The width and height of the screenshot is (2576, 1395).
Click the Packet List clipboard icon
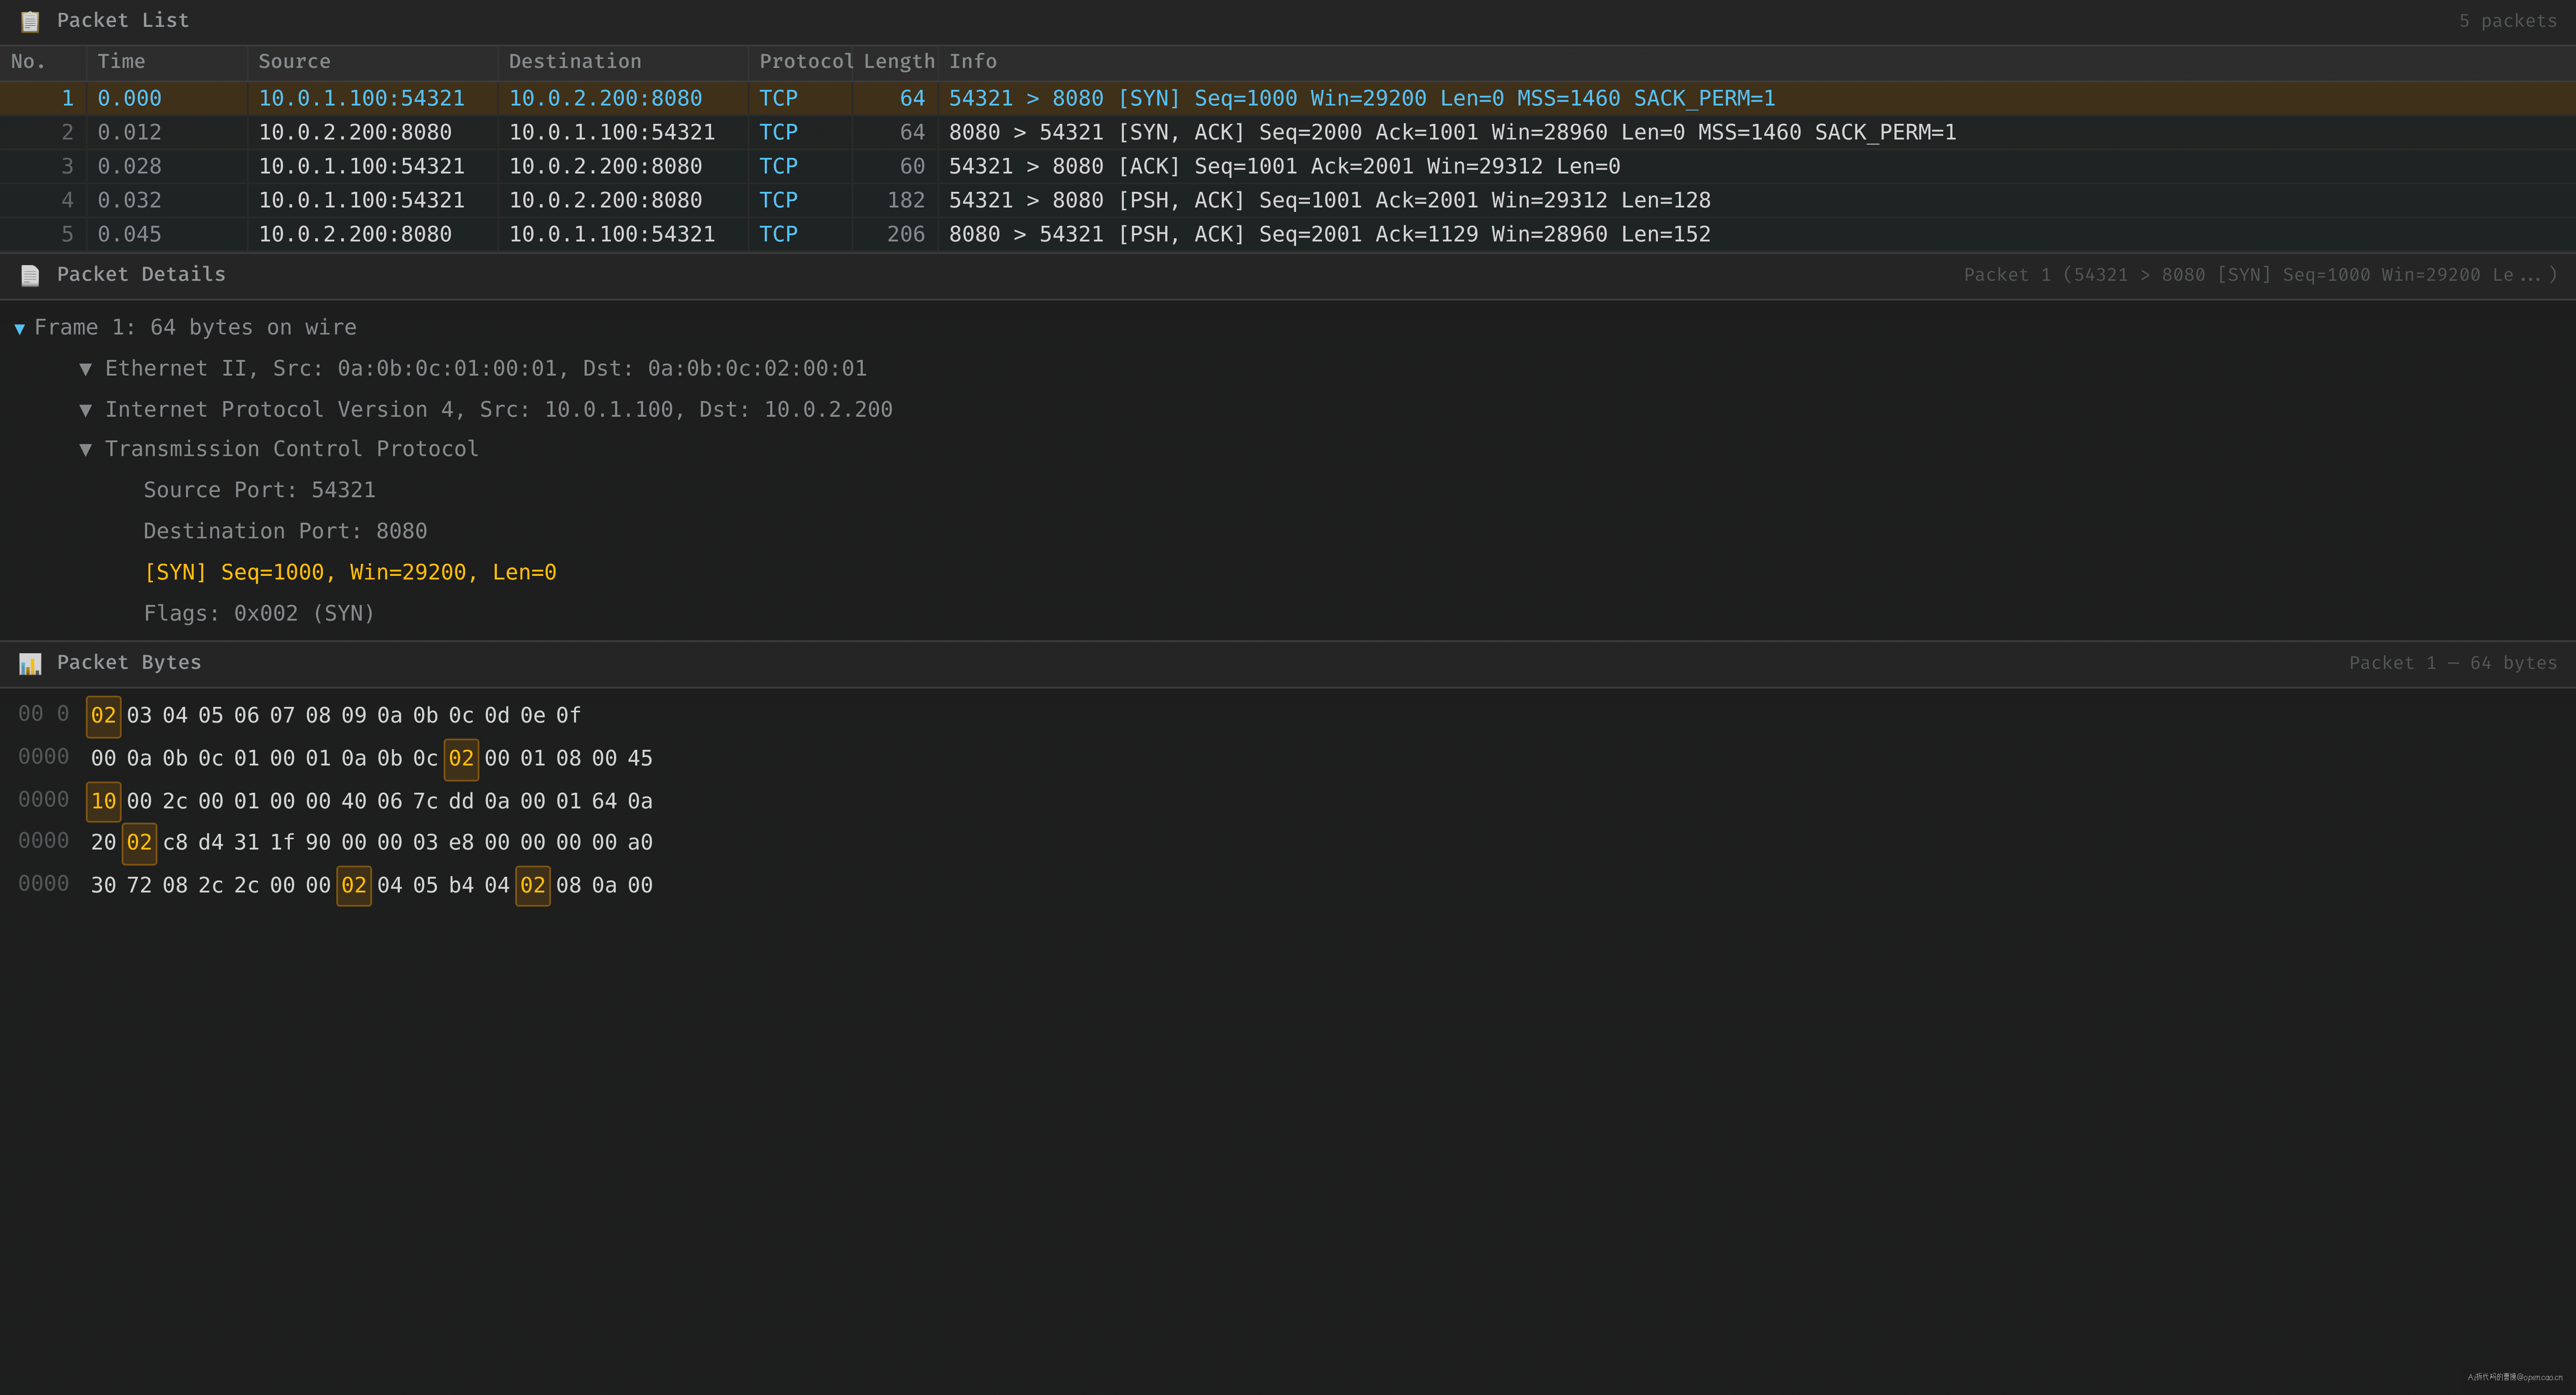[x=30, y=21]
